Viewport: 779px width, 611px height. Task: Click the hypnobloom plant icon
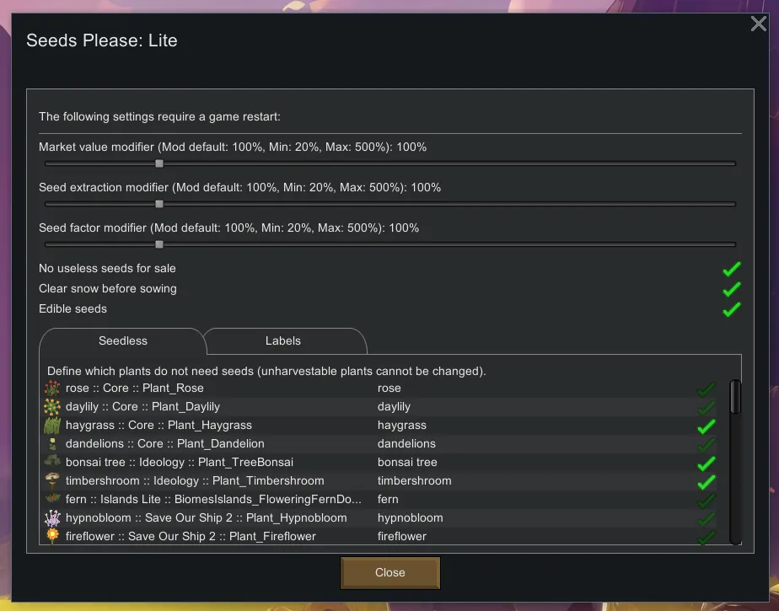coord(52,518)
